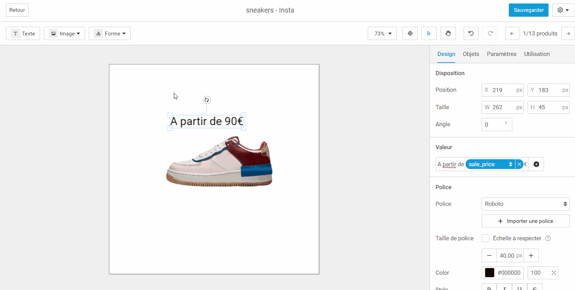Screen dimensions: 575x290
Task: Enable the Échelle à respecter checkbox
Action: click(485, 238)
